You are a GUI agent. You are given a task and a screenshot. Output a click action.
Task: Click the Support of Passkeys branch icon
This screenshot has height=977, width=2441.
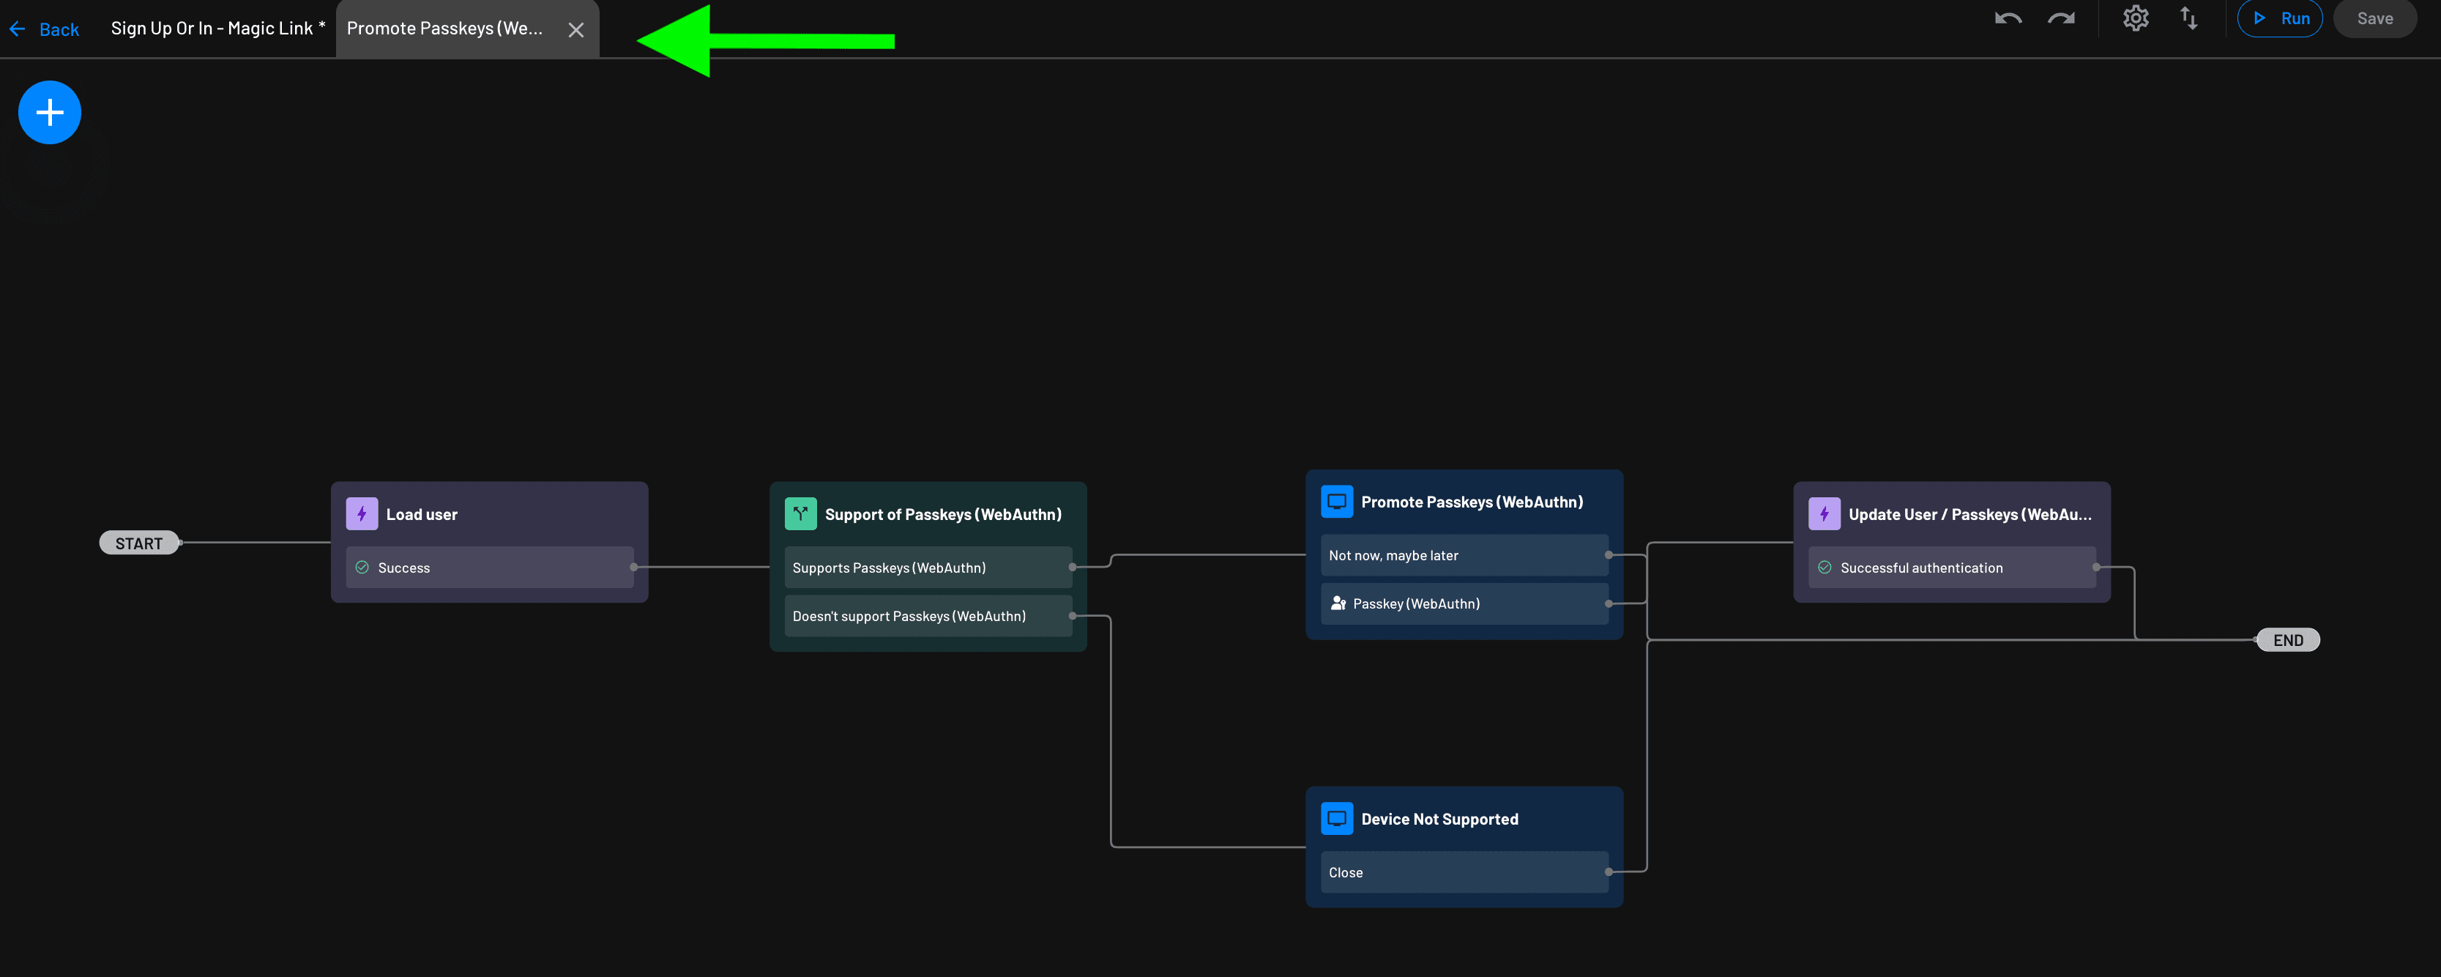tap(800, 513)
